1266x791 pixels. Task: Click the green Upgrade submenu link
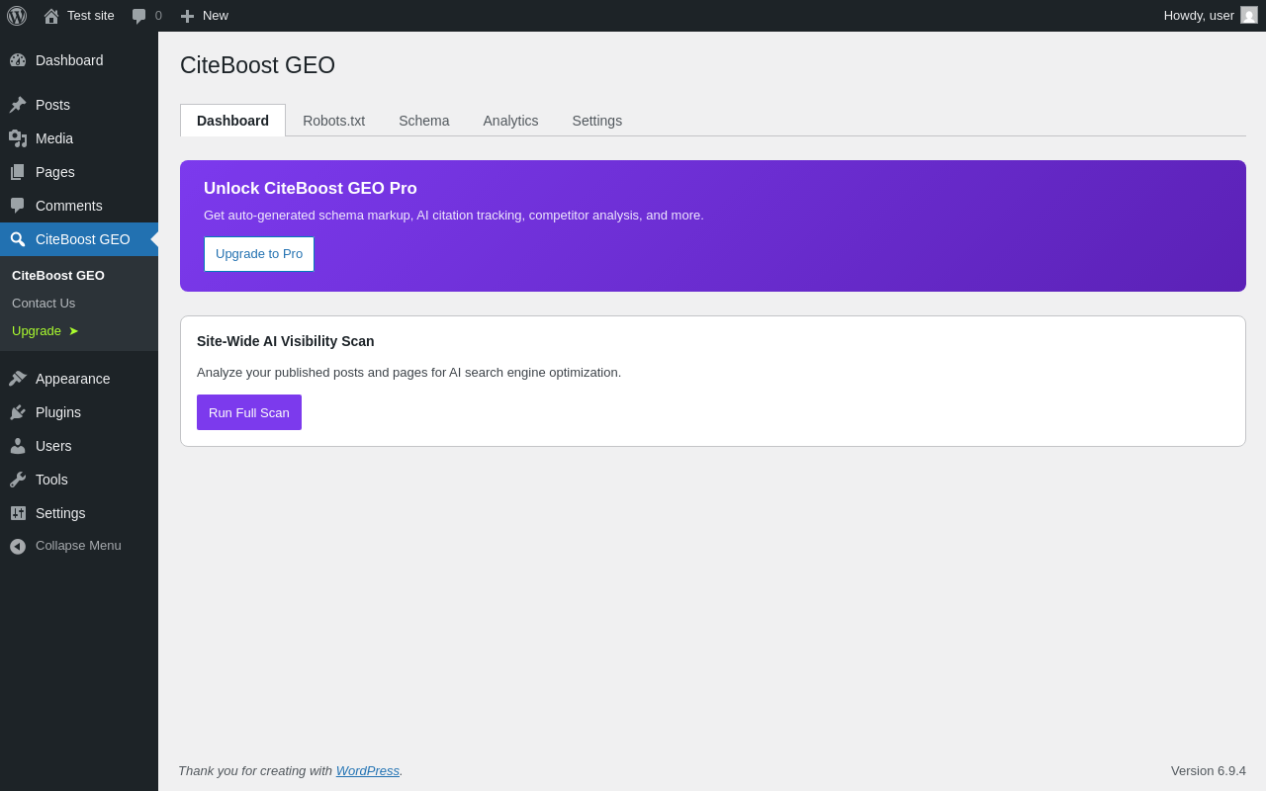point(37,331)
